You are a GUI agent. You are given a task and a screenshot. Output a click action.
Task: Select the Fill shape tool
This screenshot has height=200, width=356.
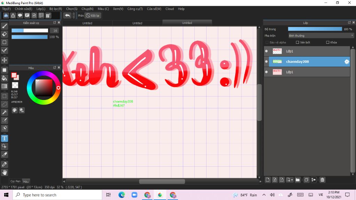coord(4,70)
